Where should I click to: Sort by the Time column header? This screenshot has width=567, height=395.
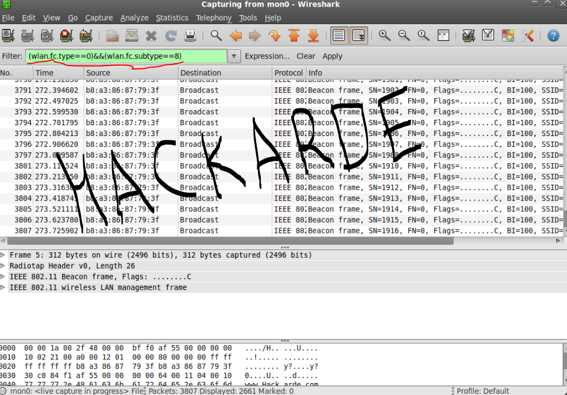click(x=58, y=73)
